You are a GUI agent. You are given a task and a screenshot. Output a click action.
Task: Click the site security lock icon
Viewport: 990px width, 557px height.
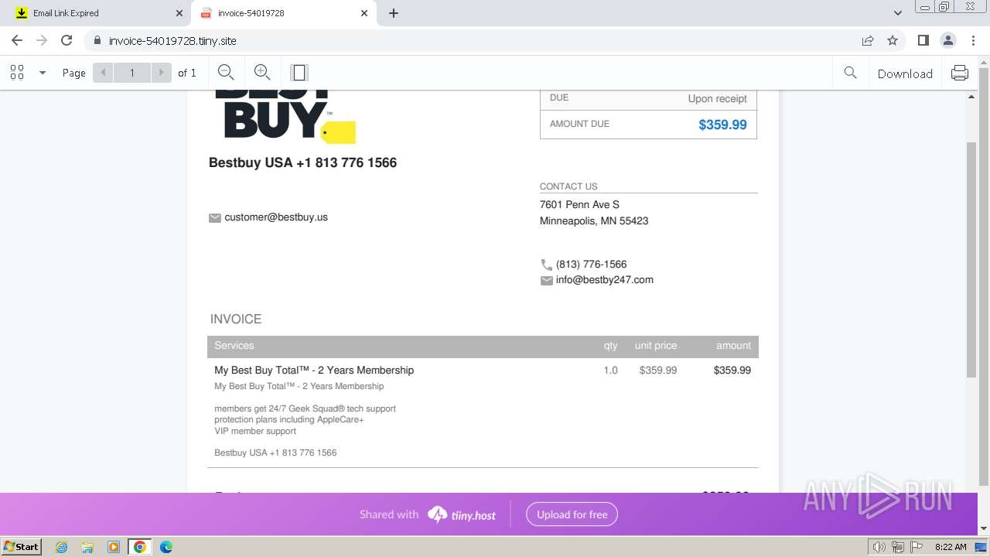coord(97,40)
